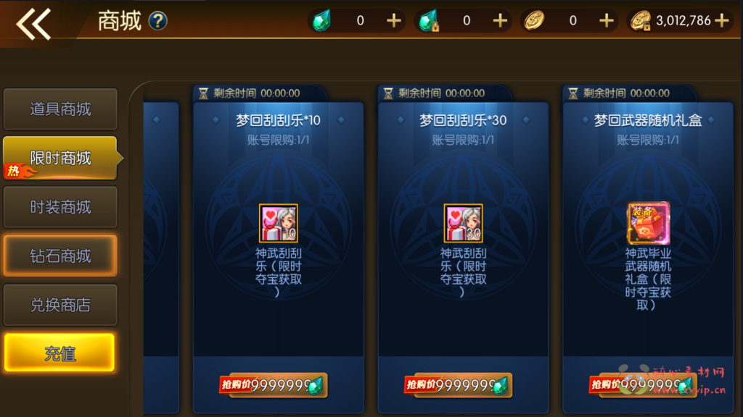Add bound diamonds with plus button
The width and height of the screenshot is (743, 417).
point(500,21)
